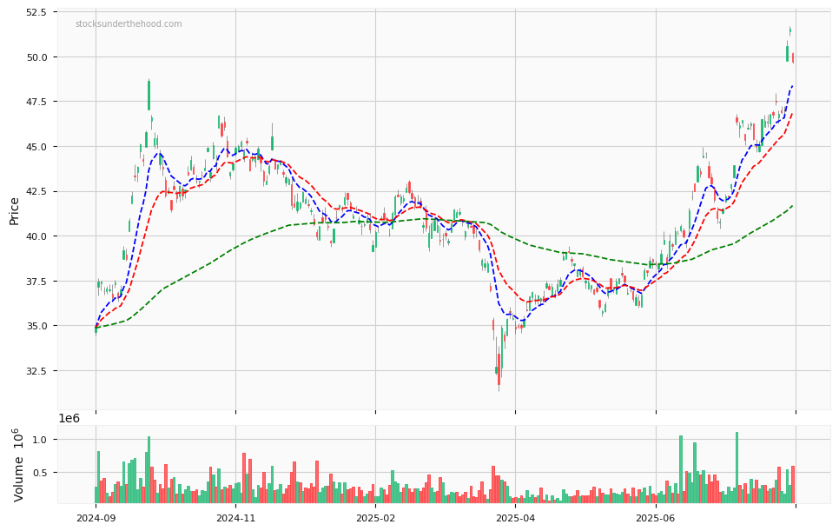Click the 47.5 price tick label
The image size is (839, 531).
click(36, 102)
